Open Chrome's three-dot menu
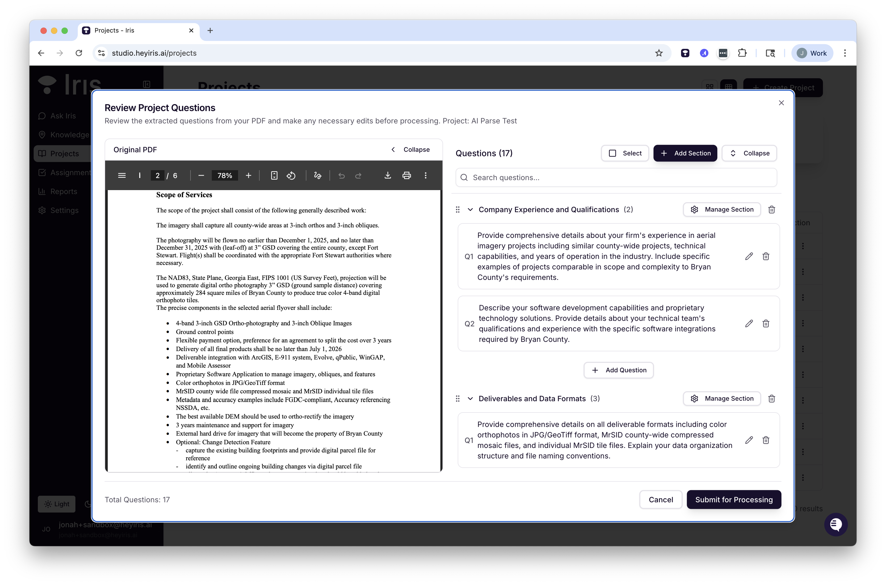The image size is (886, 585). (845, 53)
